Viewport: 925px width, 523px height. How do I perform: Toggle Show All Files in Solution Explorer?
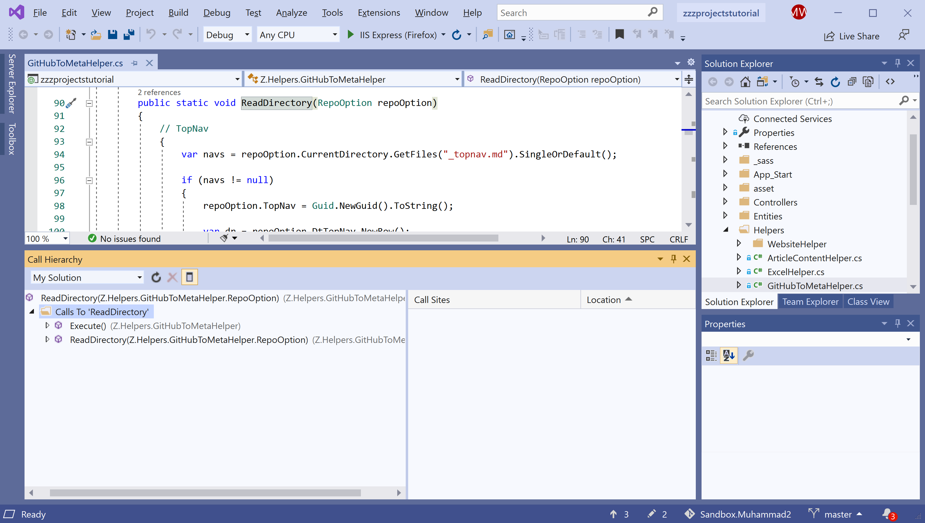(x=868, y=82)
